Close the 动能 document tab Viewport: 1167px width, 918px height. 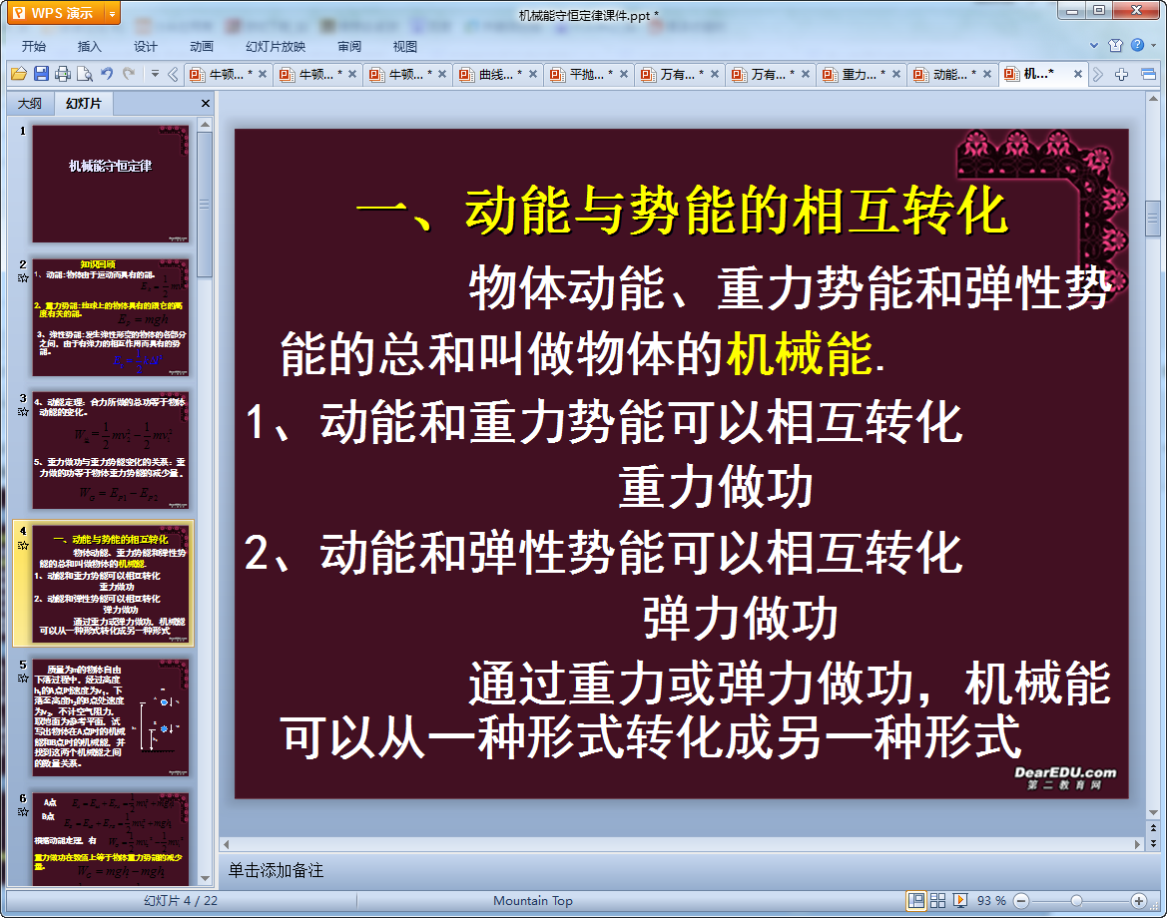987,75
